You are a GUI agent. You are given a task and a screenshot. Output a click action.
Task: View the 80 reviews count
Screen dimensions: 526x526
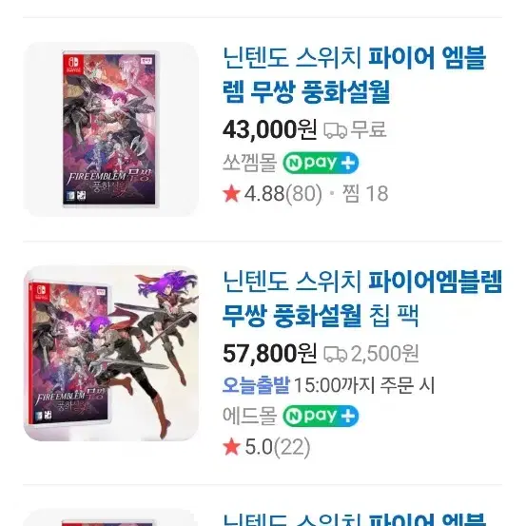[303, 194]
